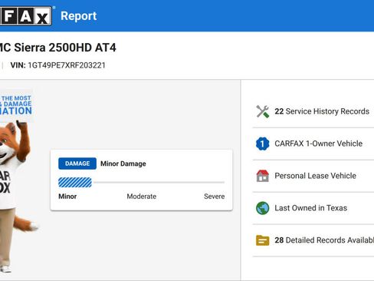Click the Moderate severity label
374x281 pixels.
pyautogui.click(x=142, y=197)
